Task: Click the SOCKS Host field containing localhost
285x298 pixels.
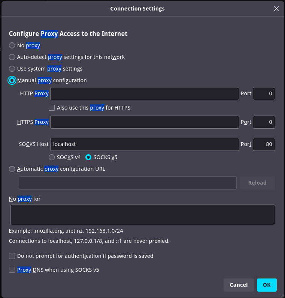Action: [145, 144]
